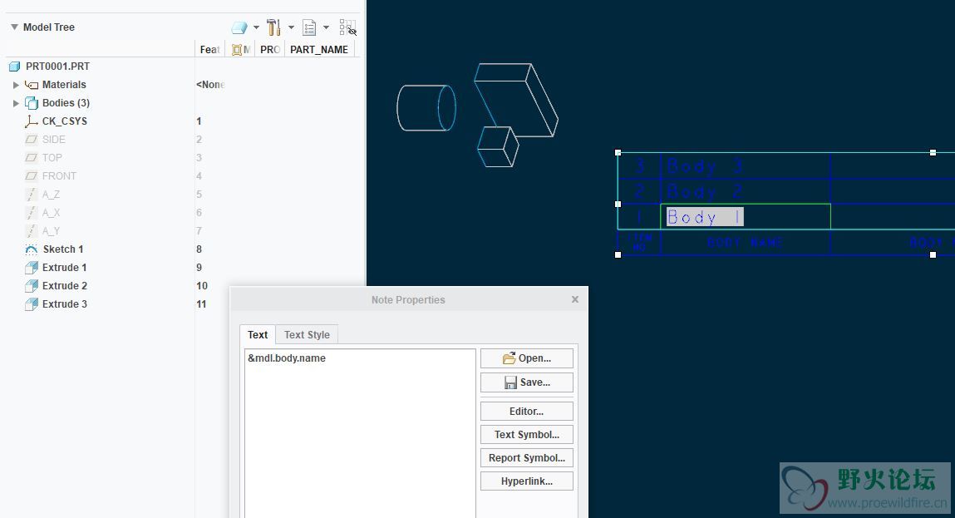Expand the Materials node

(x=16, y=85)
